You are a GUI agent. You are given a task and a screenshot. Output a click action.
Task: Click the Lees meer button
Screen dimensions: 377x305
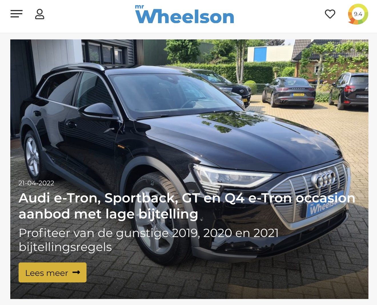[53, 272]
